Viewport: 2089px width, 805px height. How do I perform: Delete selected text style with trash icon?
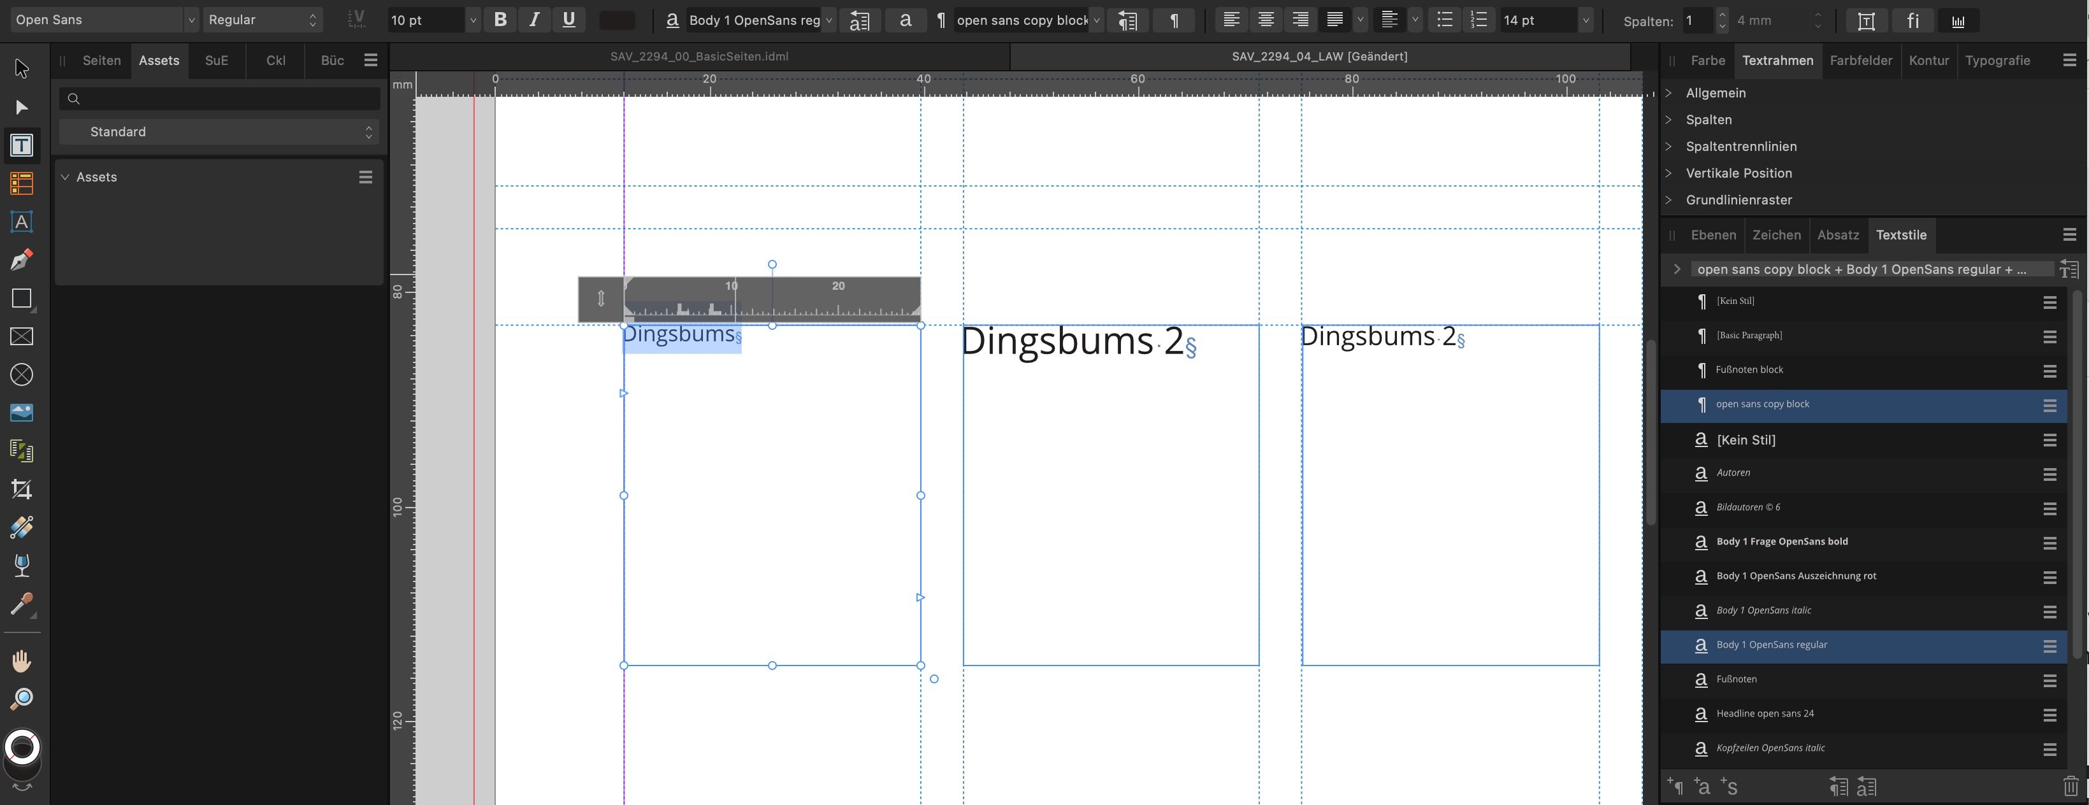(2071, 787)
